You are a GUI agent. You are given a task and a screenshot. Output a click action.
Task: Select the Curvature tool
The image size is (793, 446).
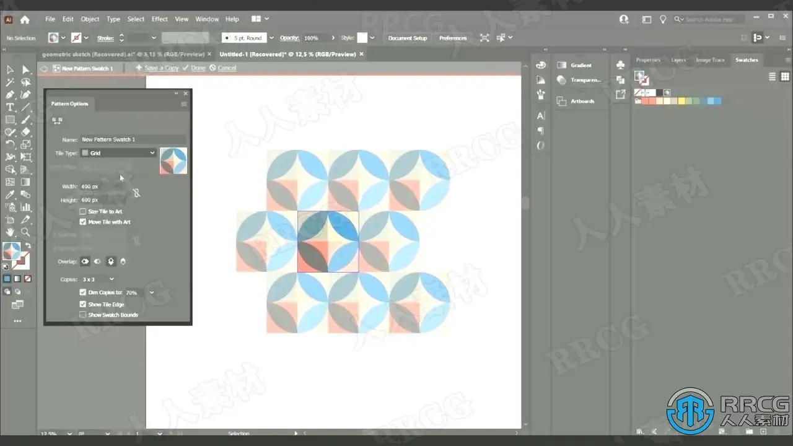pyautogui.click(x=25, y=95)
